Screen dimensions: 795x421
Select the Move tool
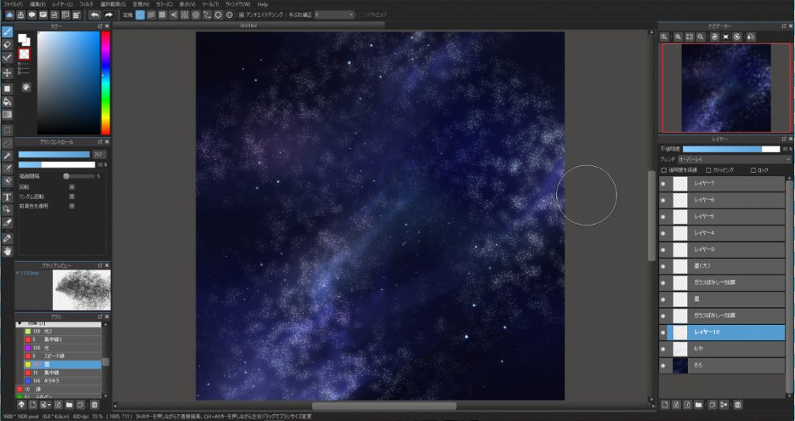coord(7,72)
